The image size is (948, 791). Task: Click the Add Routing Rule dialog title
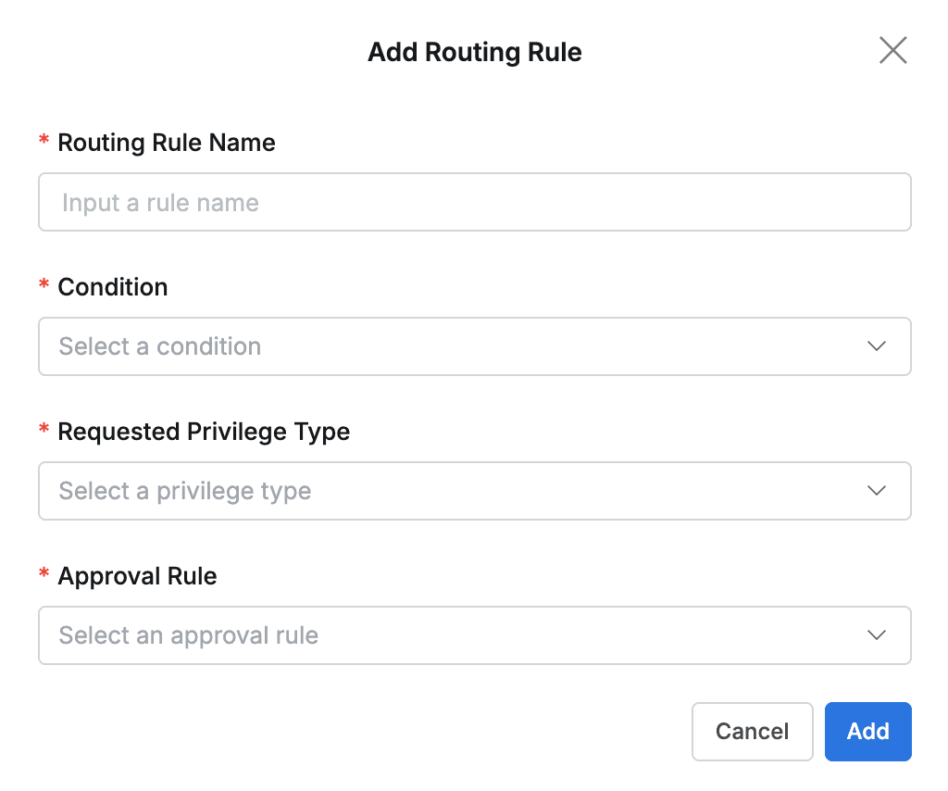point(474,52)
